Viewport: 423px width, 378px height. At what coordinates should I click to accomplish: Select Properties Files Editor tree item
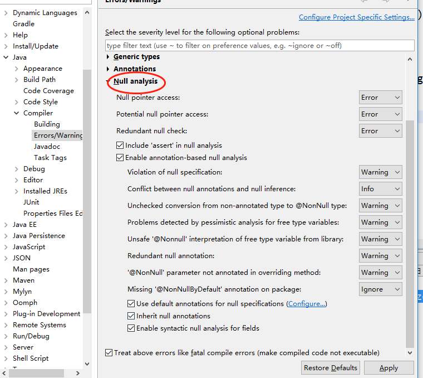[53, 214]
